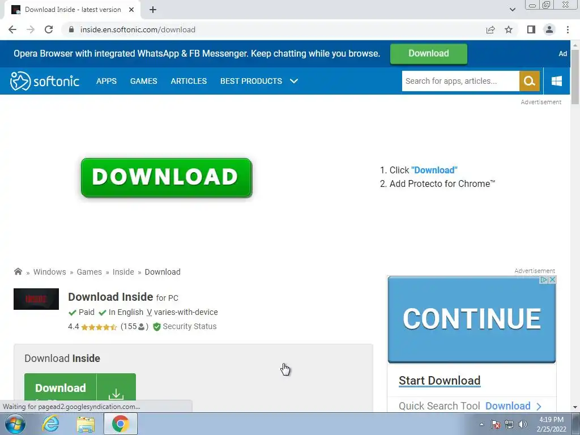Screen dimensions: 580x435
Task: Open a new tab with the plus icon
Action: [153, 10]
